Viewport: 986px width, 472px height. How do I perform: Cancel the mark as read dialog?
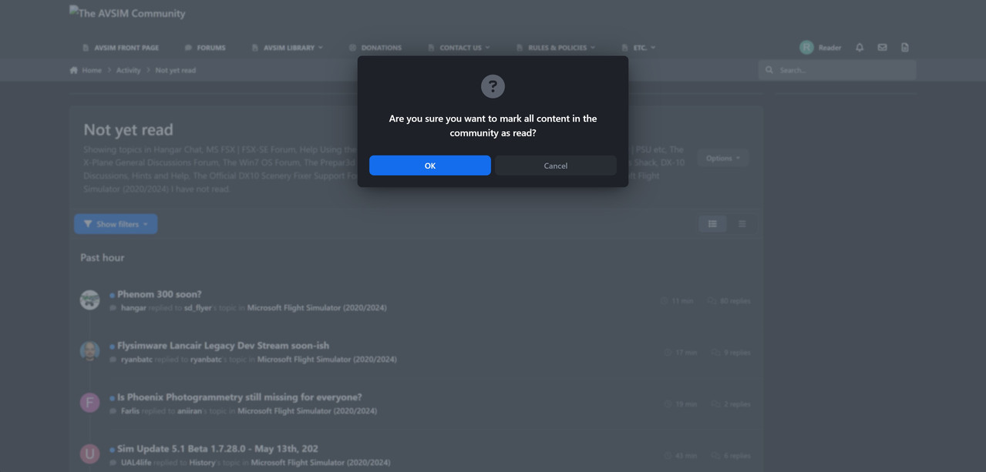[x=555, y=166]
